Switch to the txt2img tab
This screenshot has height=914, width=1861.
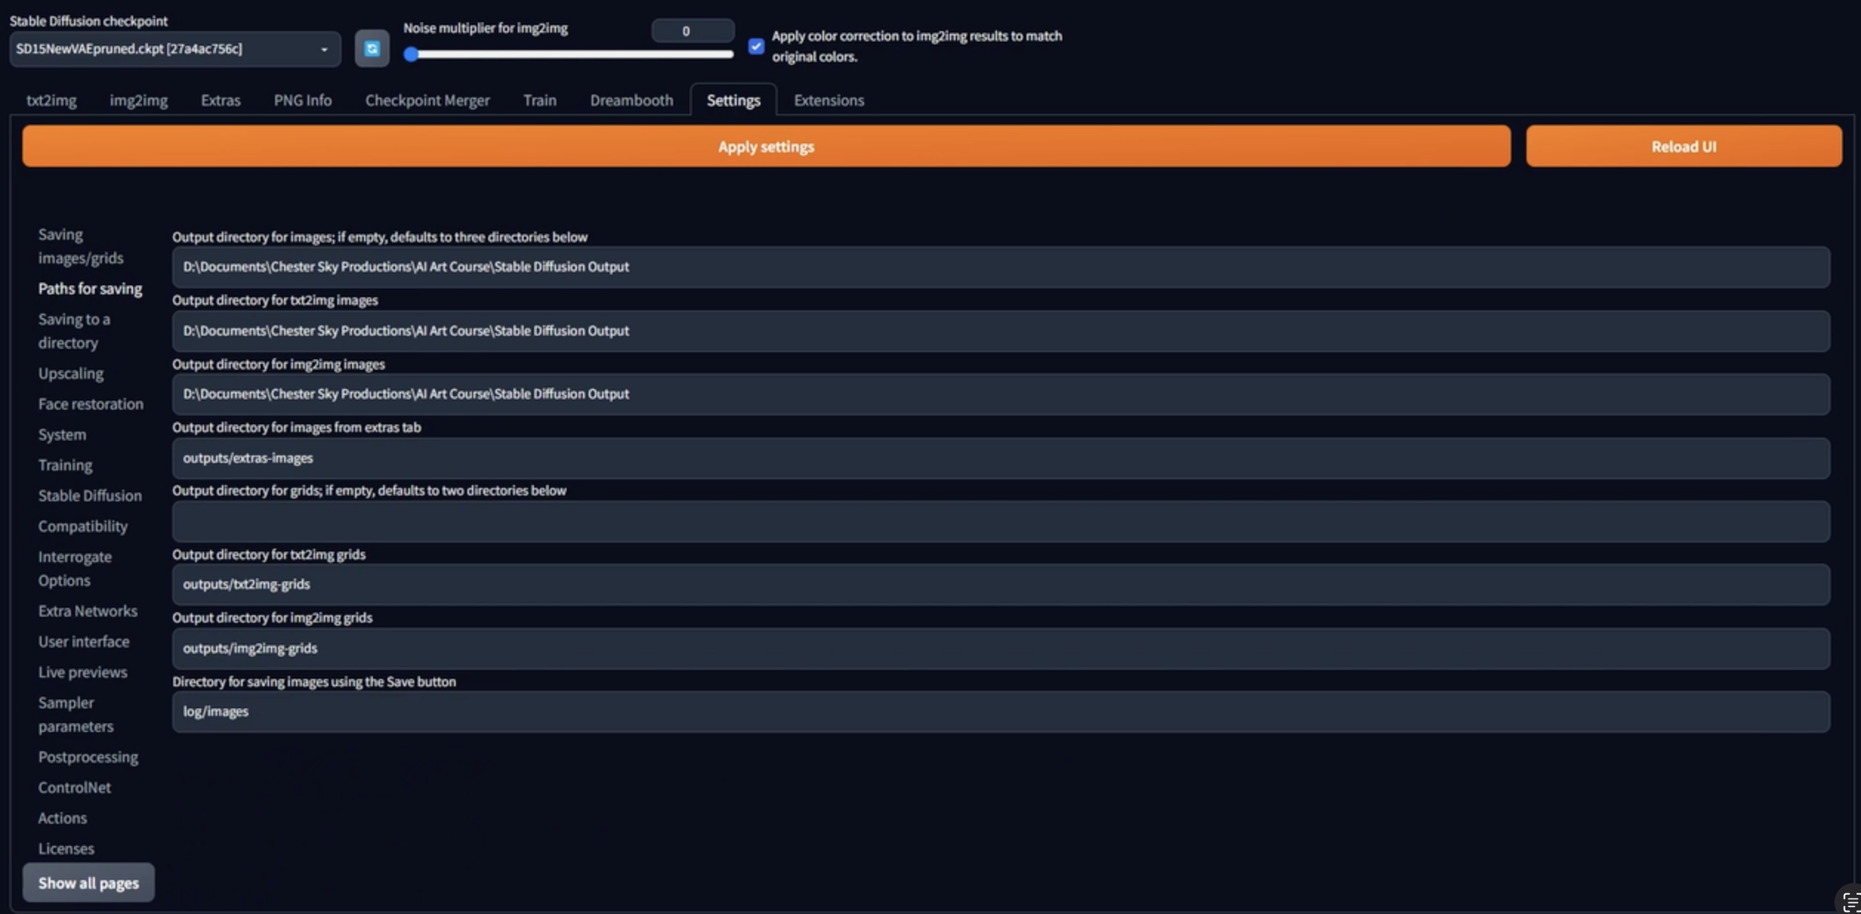[51, 100]
